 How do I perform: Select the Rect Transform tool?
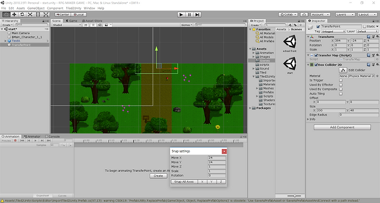pyautogui.click(x=38, y=15)
